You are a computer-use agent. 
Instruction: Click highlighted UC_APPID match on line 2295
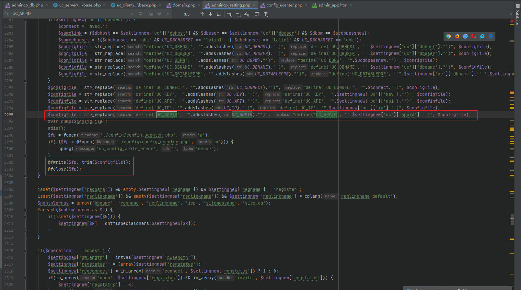coord(167,115)
